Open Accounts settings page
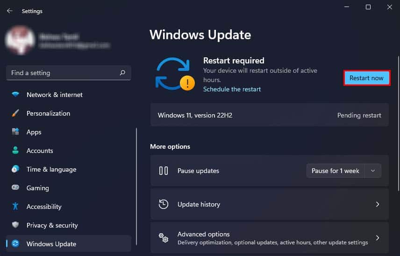Viewport: 400px width, 256px height. 69,151
